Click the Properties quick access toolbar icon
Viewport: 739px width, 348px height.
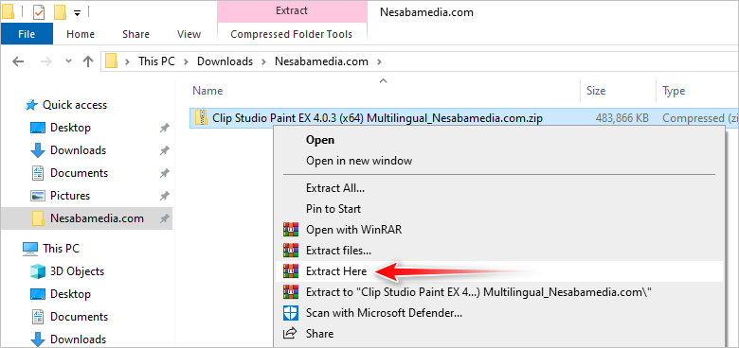[39, 11]
